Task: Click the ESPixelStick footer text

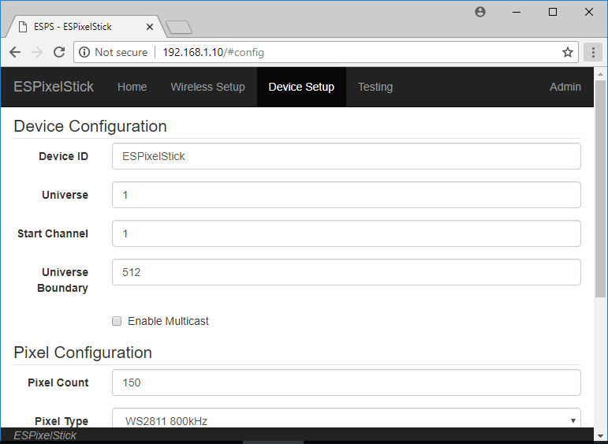Action: 45,435
